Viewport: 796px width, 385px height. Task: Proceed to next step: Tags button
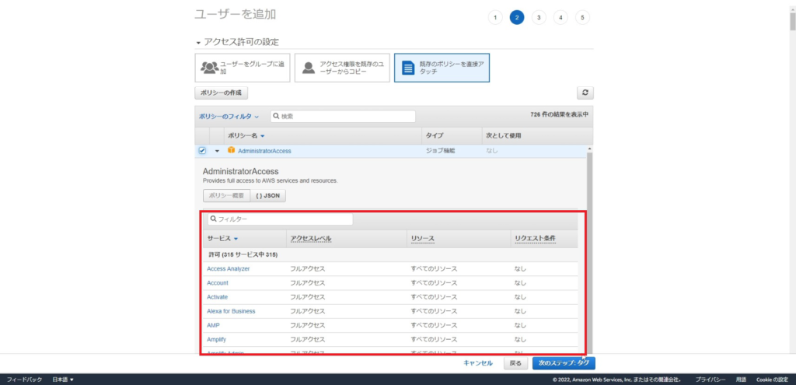click(x=564, y=362)
